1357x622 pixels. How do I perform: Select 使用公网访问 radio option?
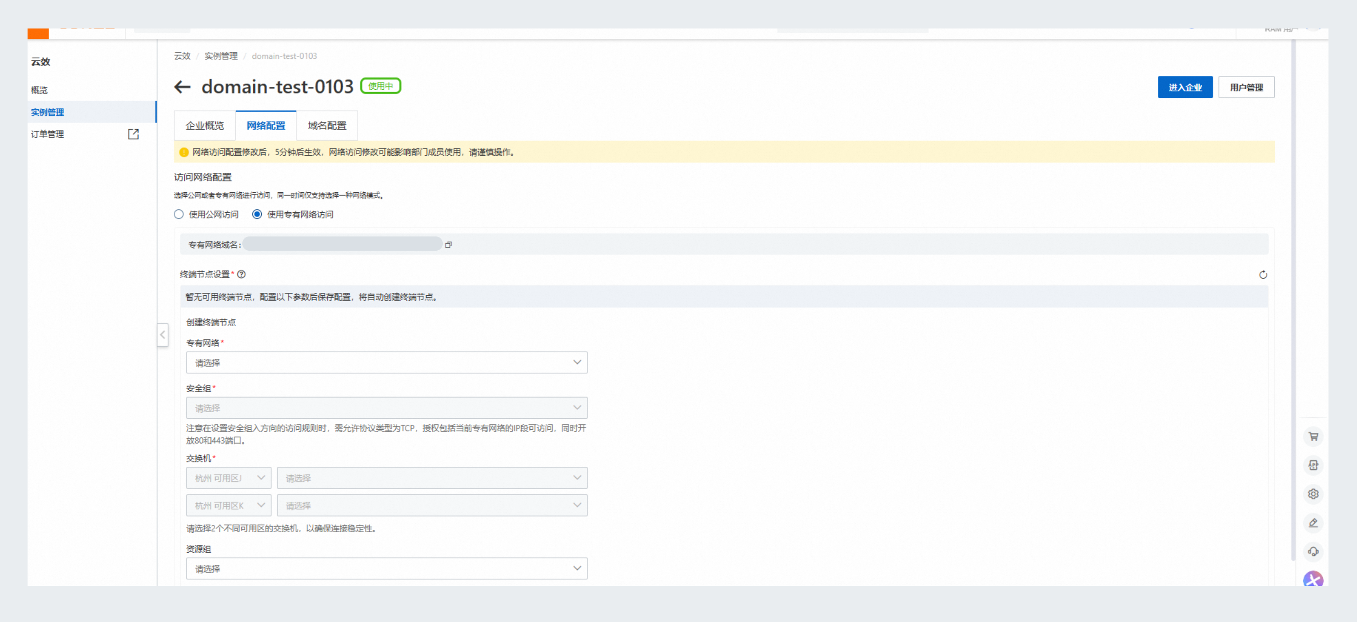pyautogui.click(x=179, y=214)
